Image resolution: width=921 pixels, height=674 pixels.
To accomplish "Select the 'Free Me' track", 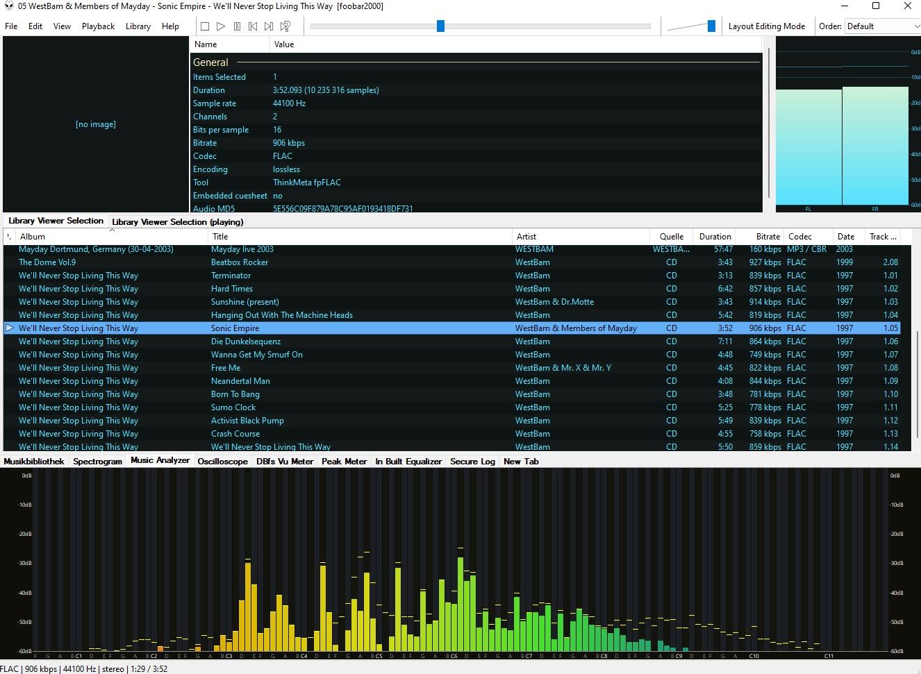I will click(x=451, y=368).
